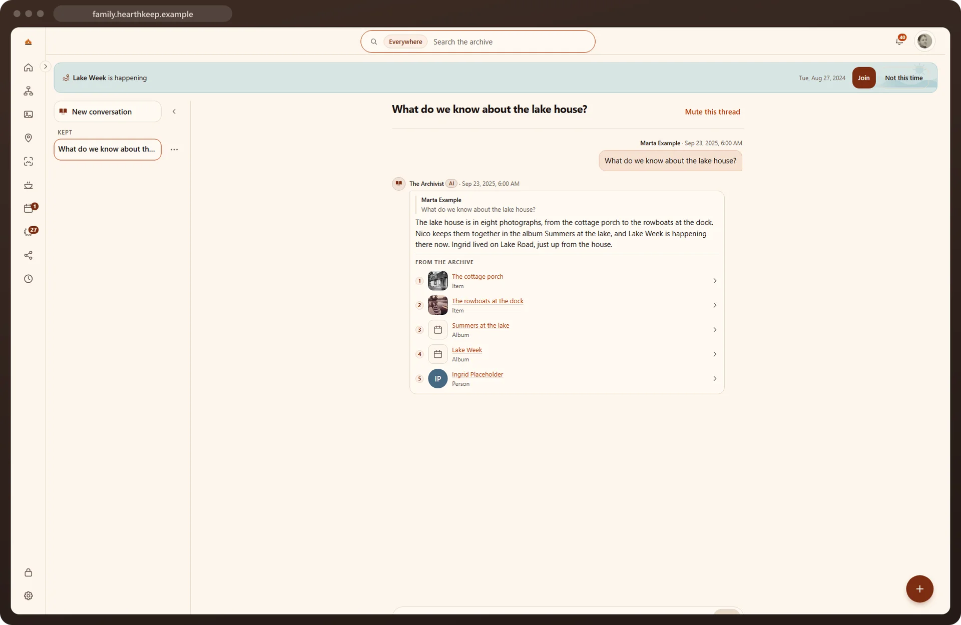Open Ingrid Placeholder person link
961x625 pixels.
pos(477,375)
